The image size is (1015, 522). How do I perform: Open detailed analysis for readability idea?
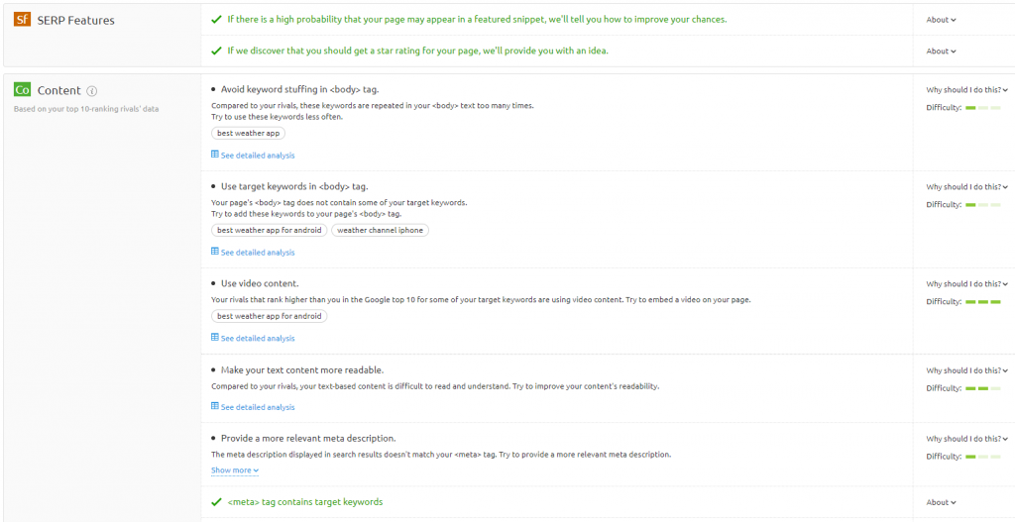click(x=258, y=407)
